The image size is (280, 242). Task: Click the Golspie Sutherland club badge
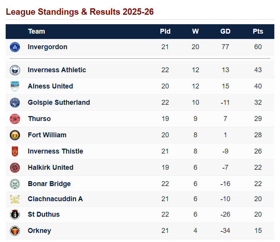(x=15, y=102)
